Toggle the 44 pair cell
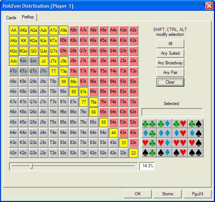The width and height of the screenshot is (215, 202). (114, 132)
